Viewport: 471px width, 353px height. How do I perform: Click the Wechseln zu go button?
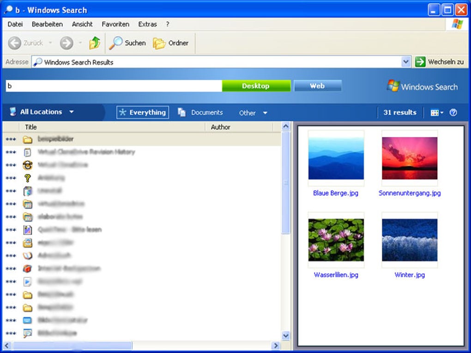point(440,62)
